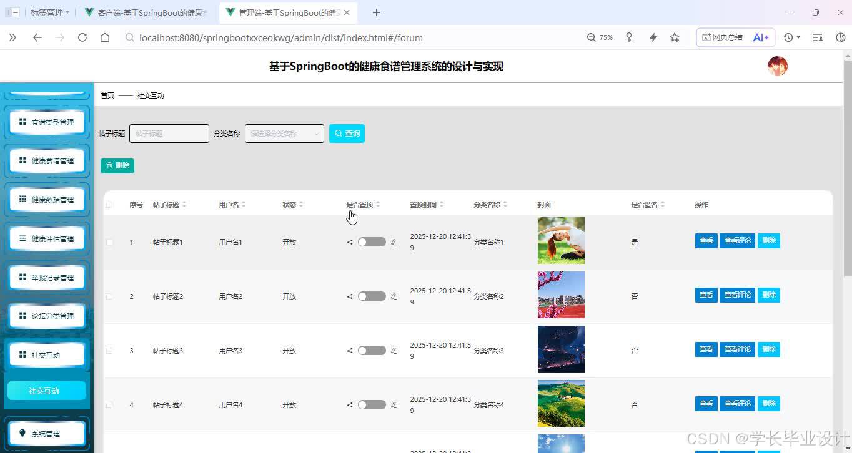Click 查看评论 for 帖子标题2

click(737, 295)
